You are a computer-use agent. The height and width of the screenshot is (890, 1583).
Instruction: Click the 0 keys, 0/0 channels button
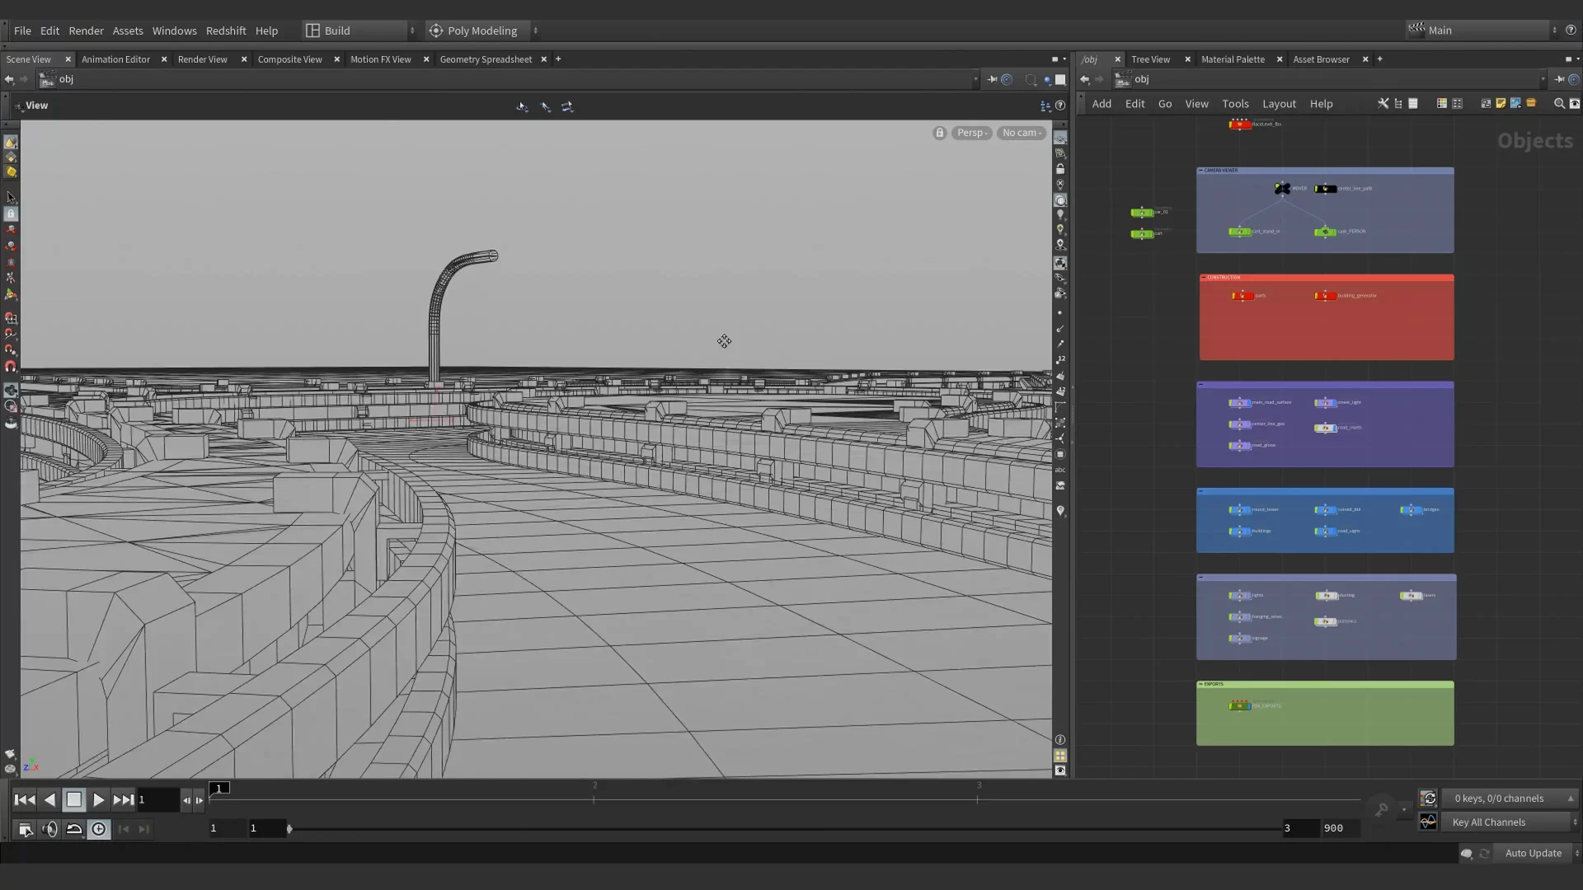(1509, 799)
